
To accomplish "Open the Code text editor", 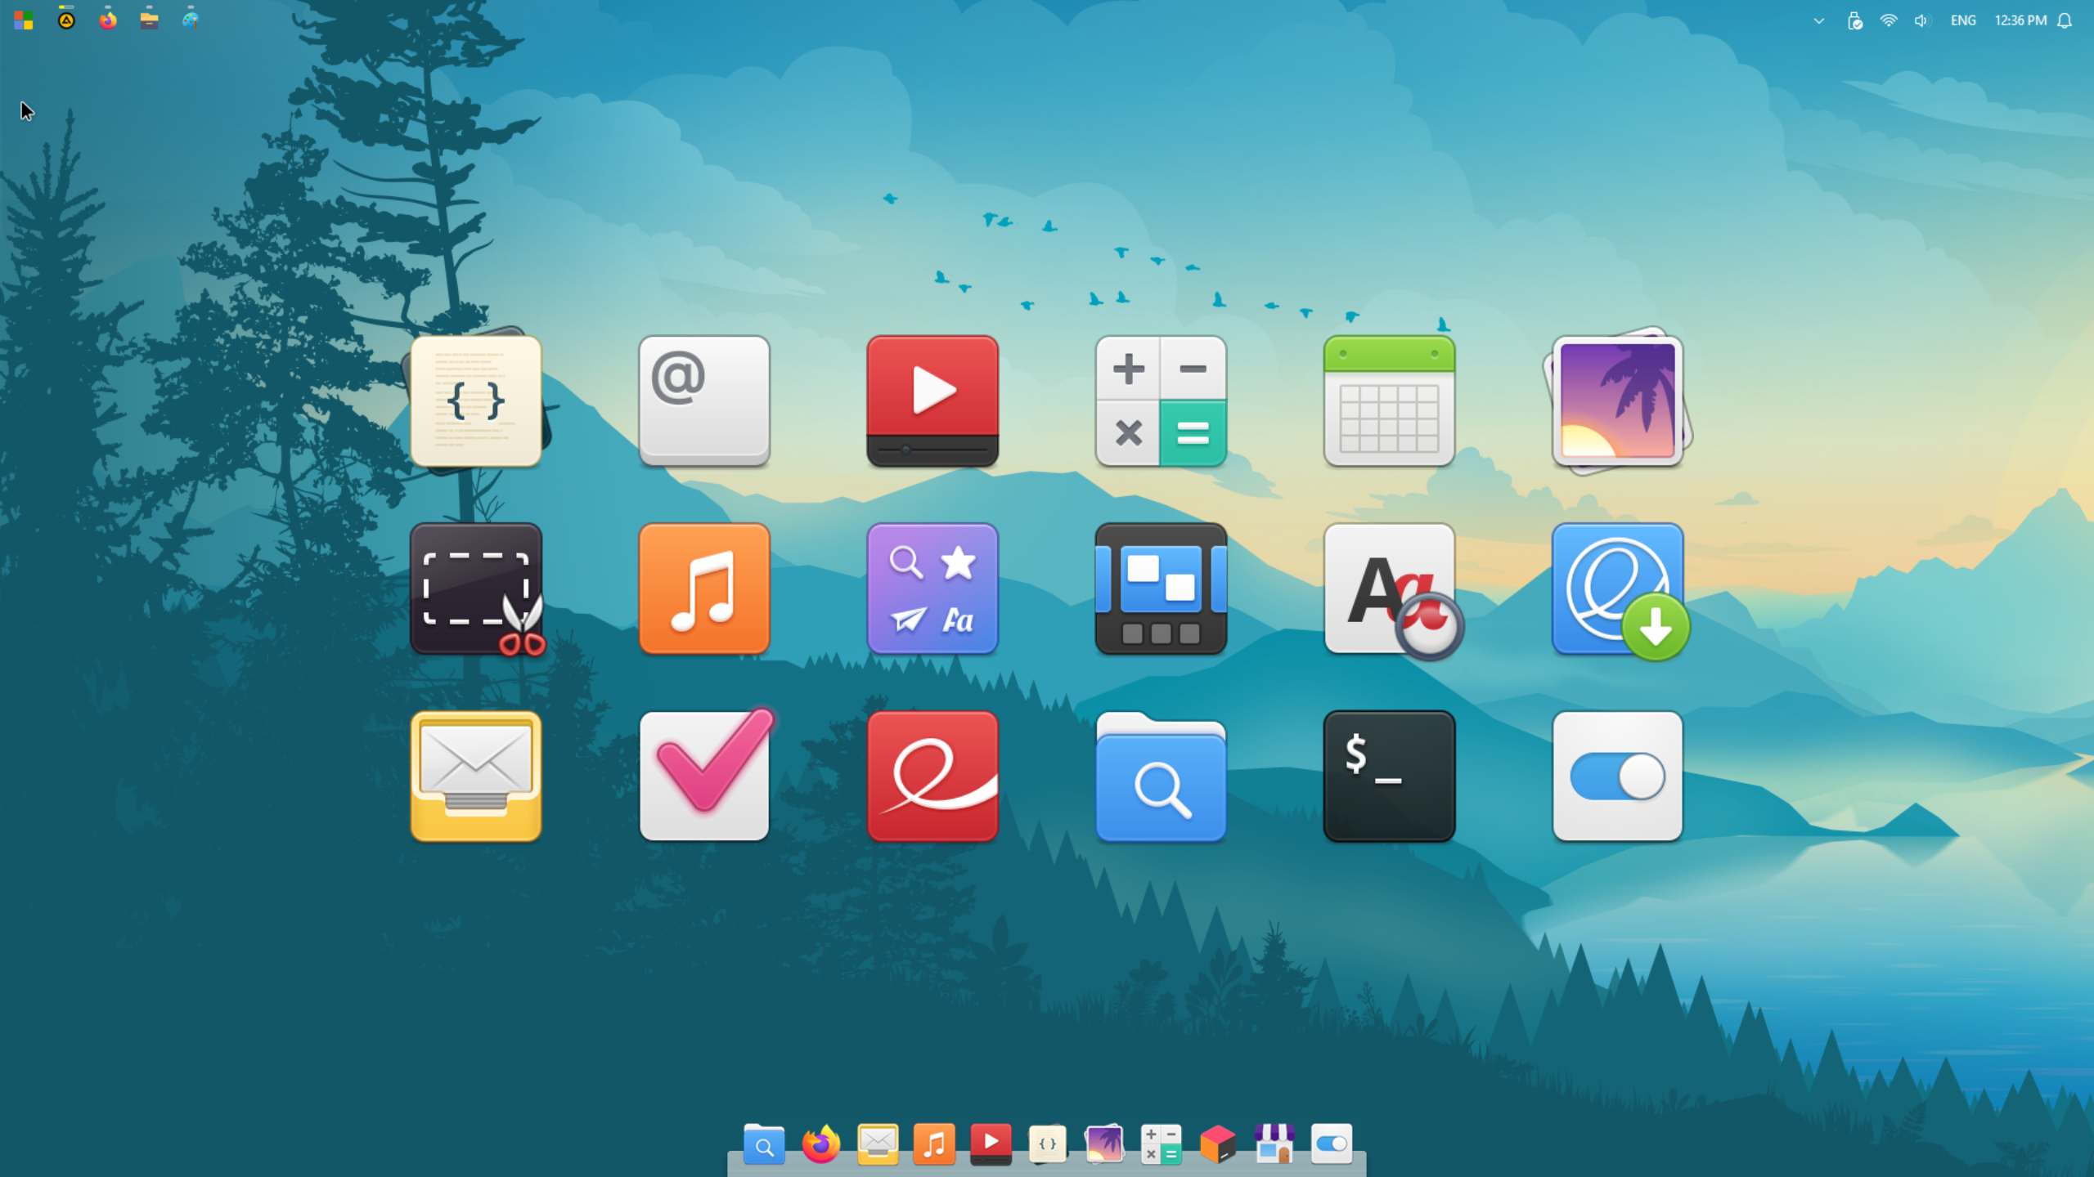I will pos(476,401).
